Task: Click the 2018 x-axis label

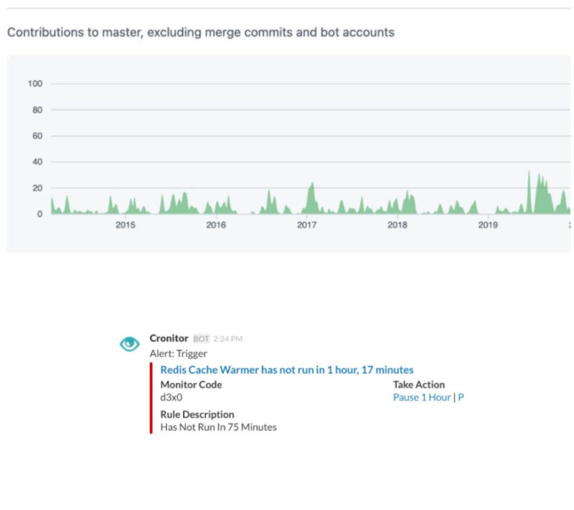Action: [397, 225]
